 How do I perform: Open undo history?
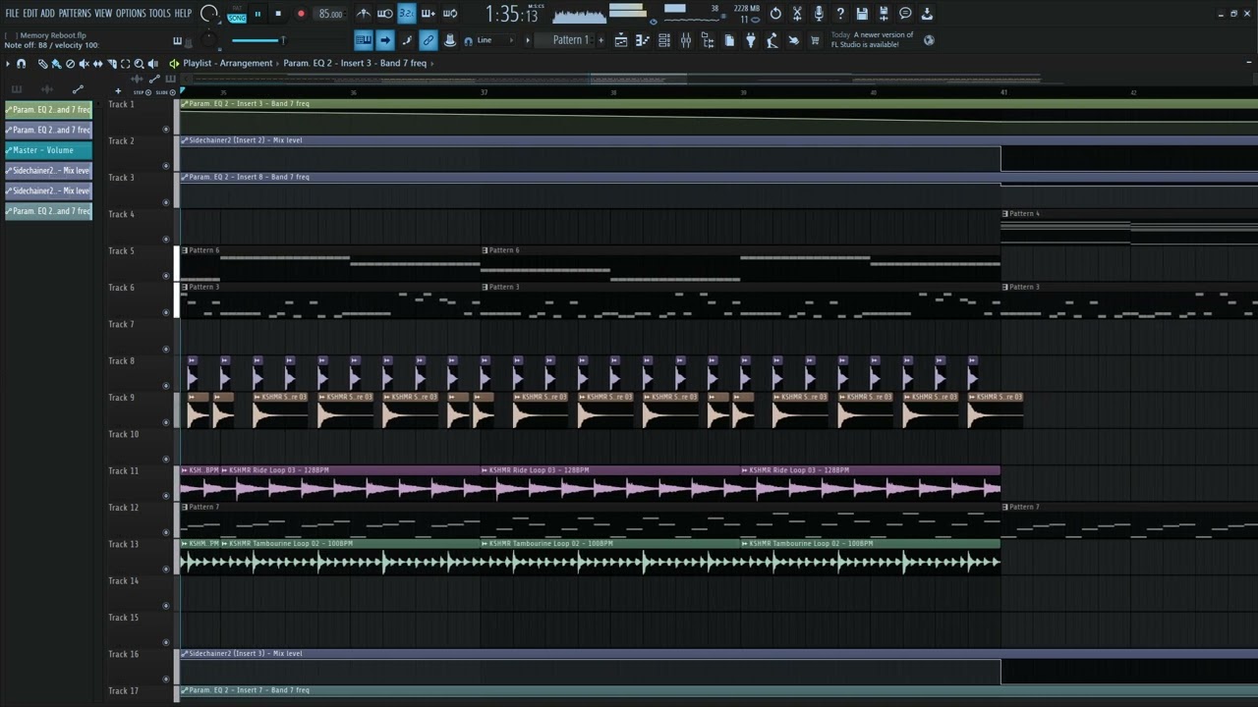[x=775, y=14]
